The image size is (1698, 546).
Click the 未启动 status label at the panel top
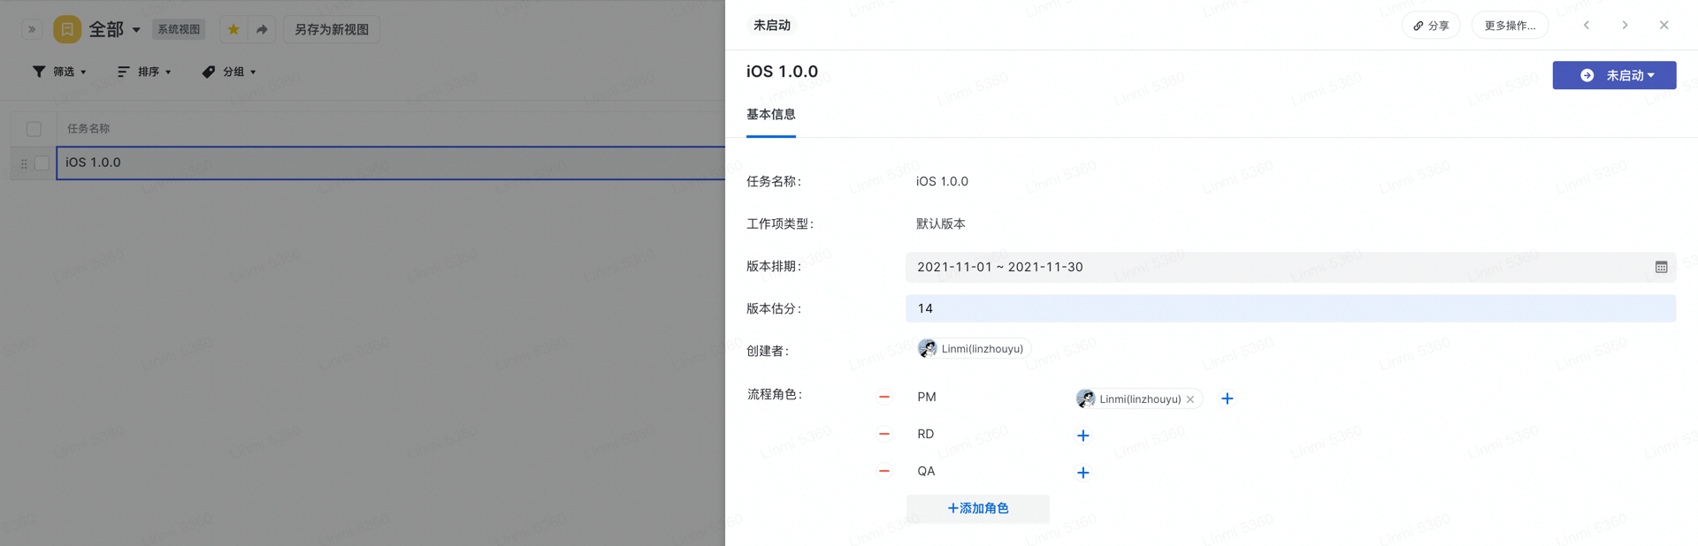point(772,25)
